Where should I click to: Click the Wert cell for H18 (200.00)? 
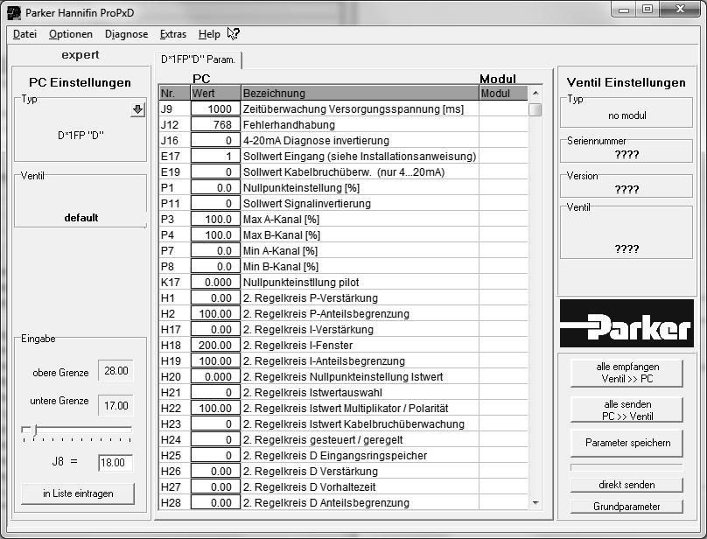tap(215, 345)
